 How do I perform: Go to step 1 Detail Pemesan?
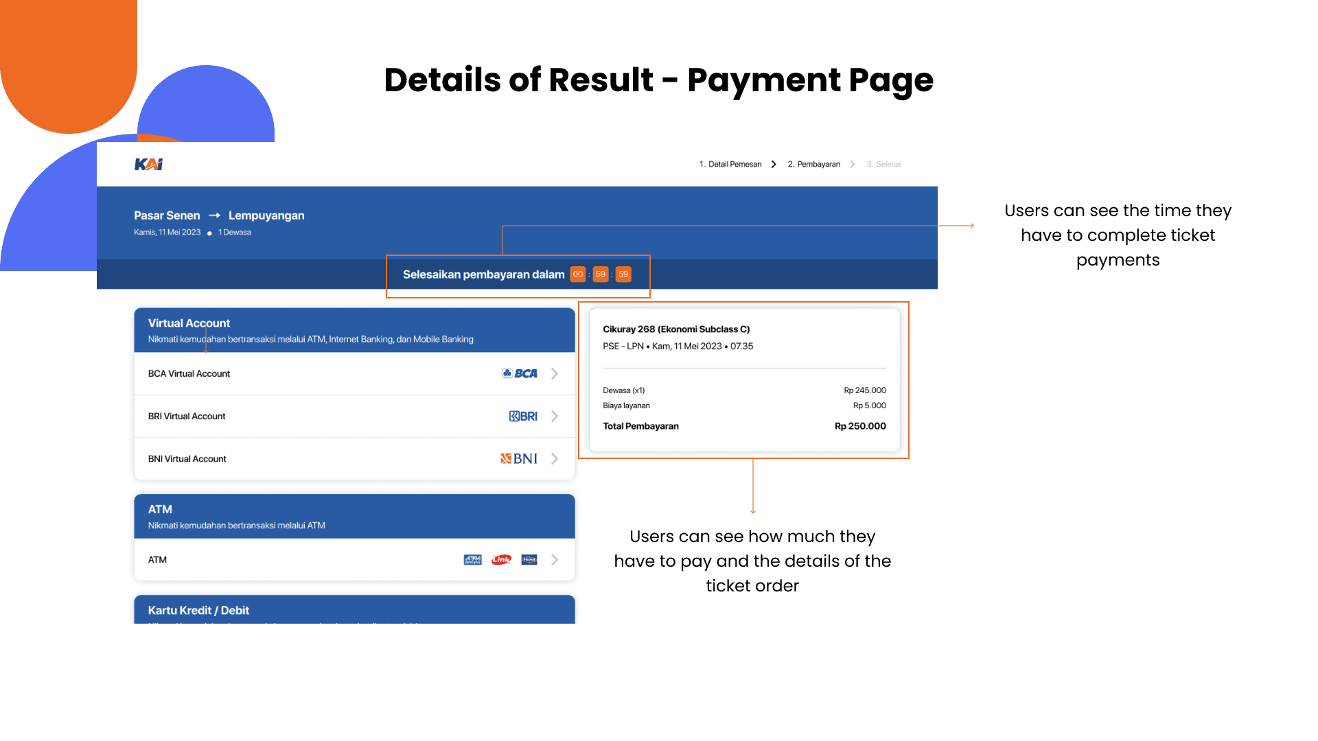730,164
